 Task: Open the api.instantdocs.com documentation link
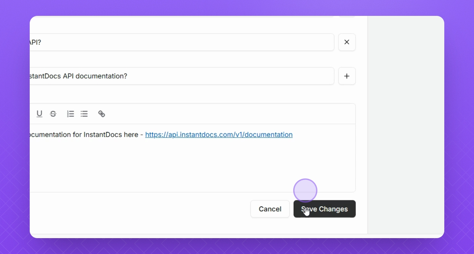tap(219, 134)
